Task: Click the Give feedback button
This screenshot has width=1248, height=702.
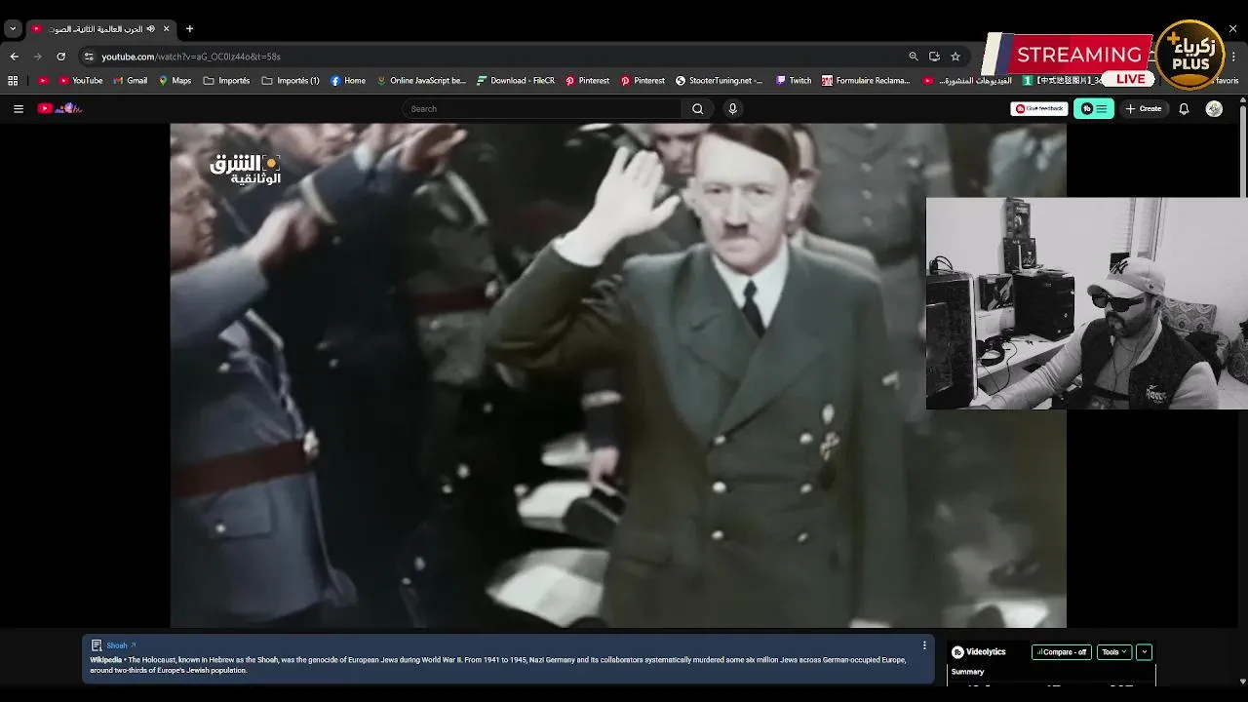Action: 1039,109
